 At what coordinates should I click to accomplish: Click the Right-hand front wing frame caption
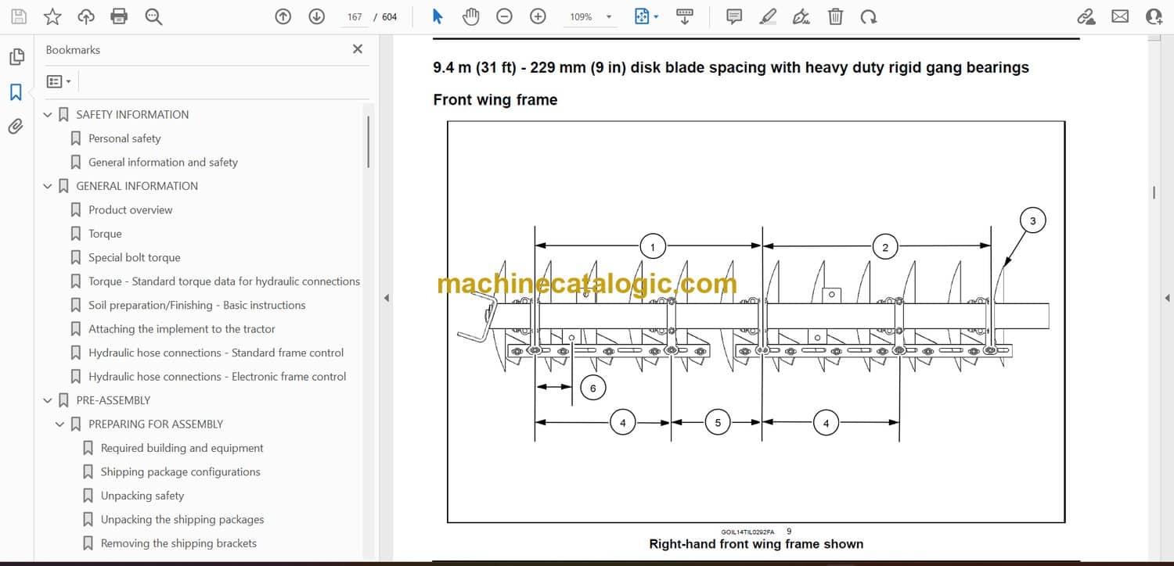tap(756, 544)
